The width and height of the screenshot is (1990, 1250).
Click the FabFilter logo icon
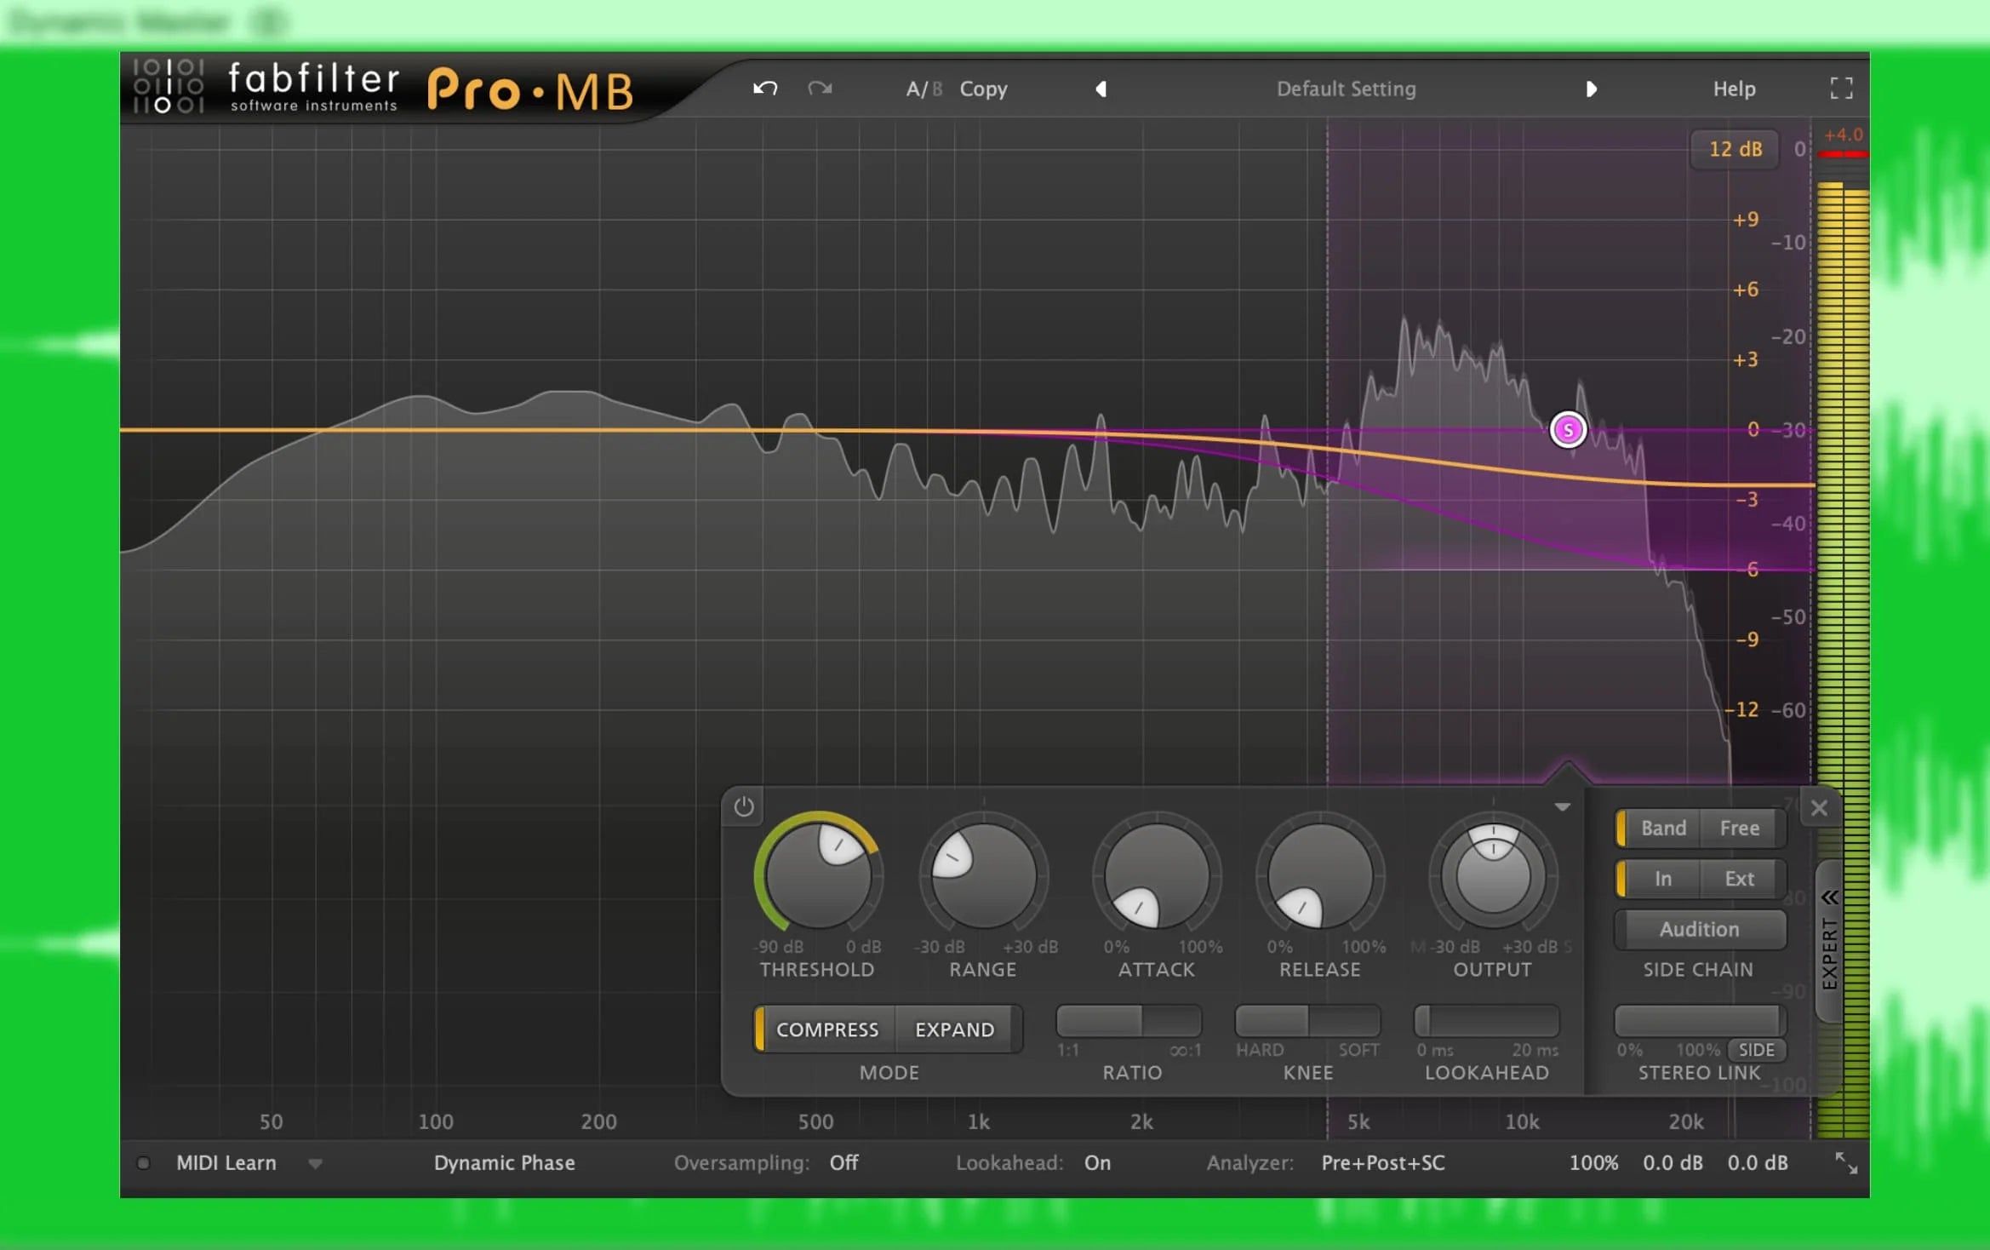169,87
